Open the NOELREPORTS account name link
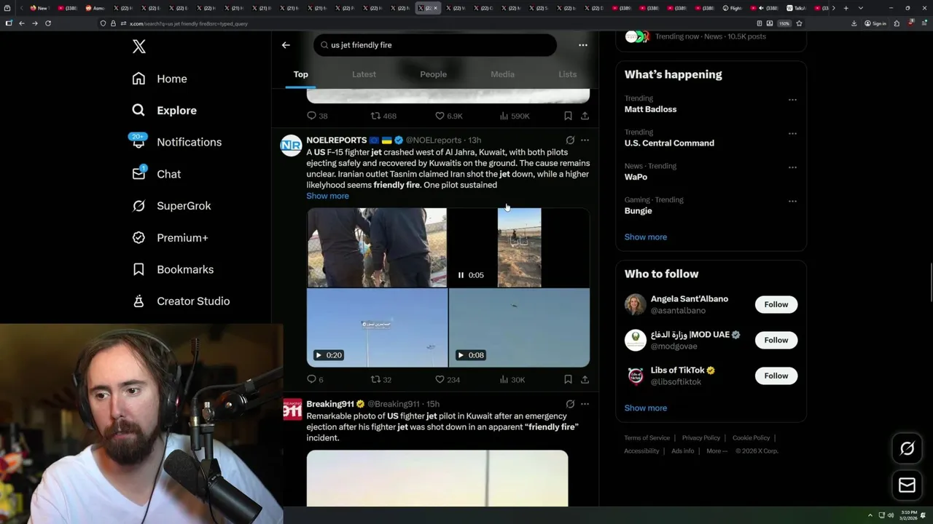This screenshot has width=933, height=524. [x=336, y=140]
